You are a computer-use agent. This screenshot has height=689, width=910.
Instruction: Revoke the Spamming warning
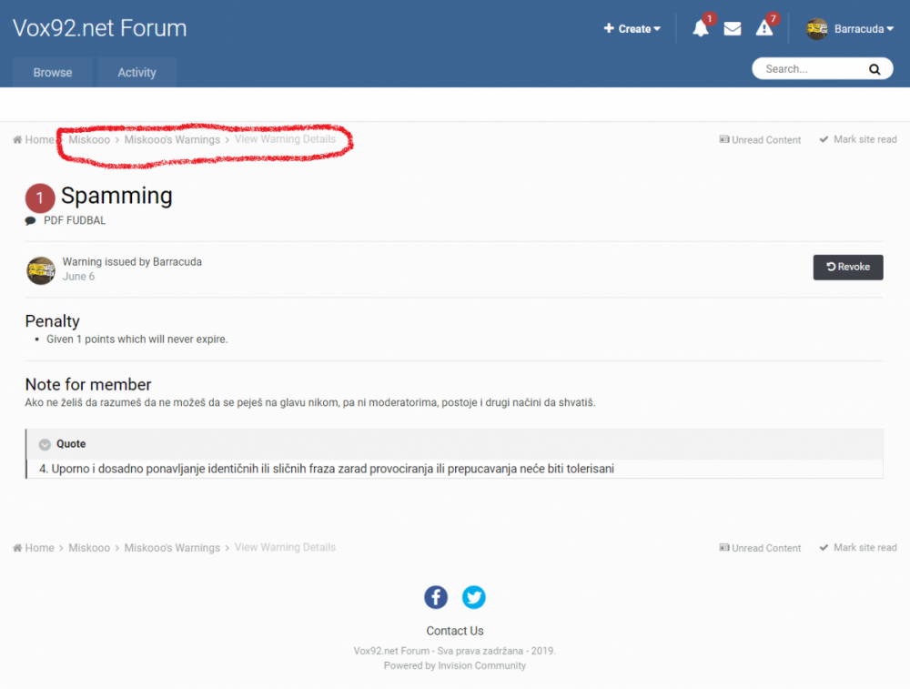point(848,267)
